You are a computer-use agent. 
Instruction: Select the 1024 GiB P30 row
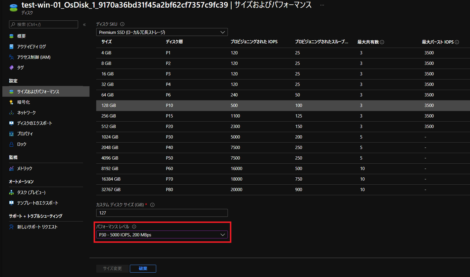(283, 137)
